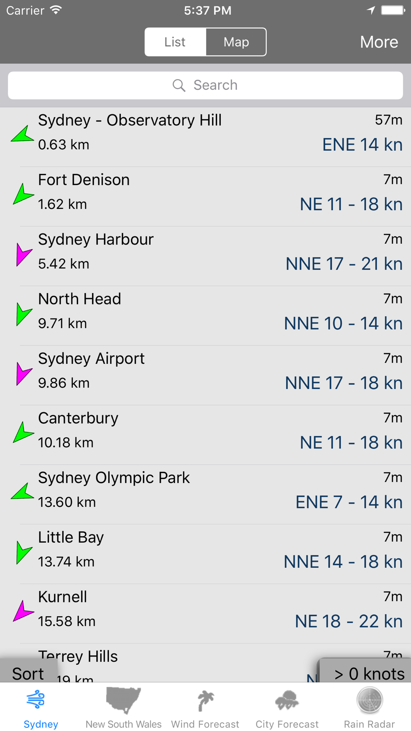Open Sydney Olympic Park station entry

pyautogui.click(x=205, y=495)
